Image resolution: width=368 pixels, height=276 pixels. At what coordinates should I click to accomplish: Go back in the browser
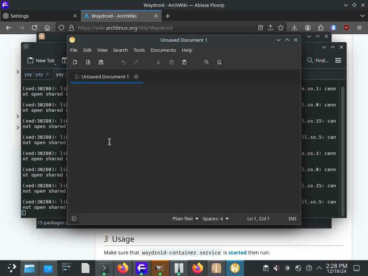(9, 28)
